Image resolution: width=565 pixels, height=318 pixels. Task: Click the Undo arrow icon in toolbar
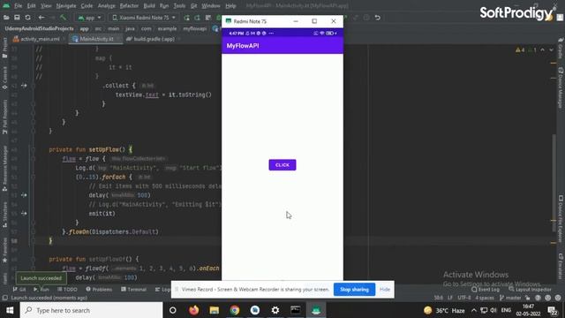pos(377,18)
